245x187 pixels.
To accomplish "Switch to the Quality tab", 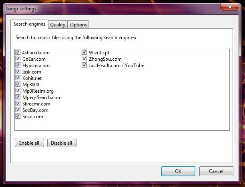I will [58, 25].
